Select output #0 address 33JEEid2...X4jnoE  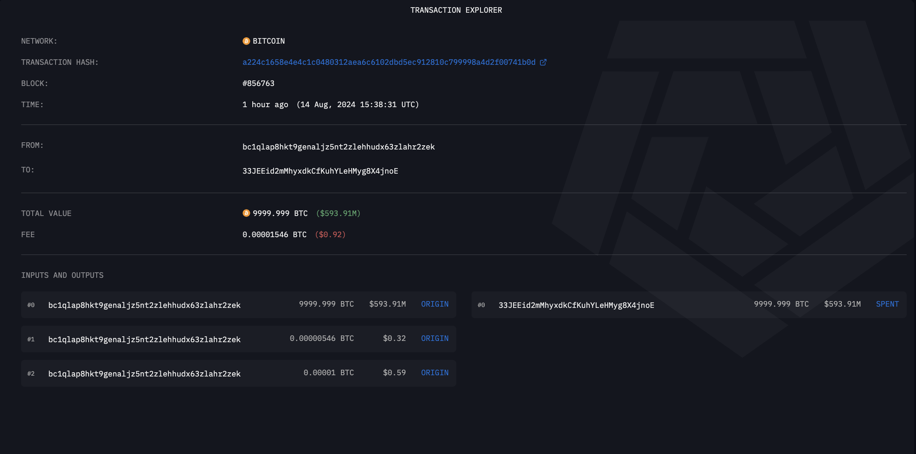576,305
